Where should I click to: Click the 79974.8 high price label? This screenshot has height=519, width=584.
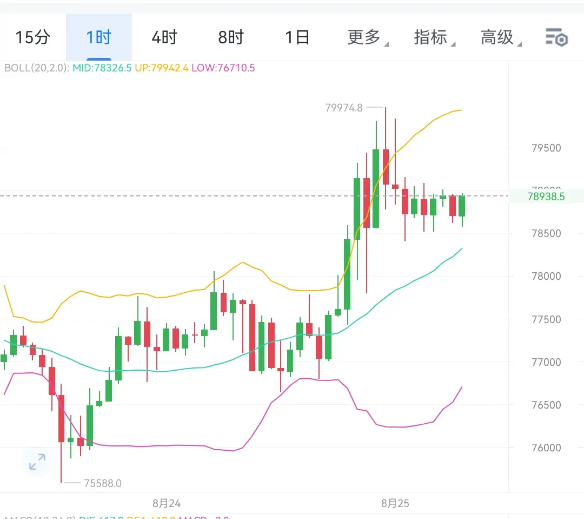344,108
